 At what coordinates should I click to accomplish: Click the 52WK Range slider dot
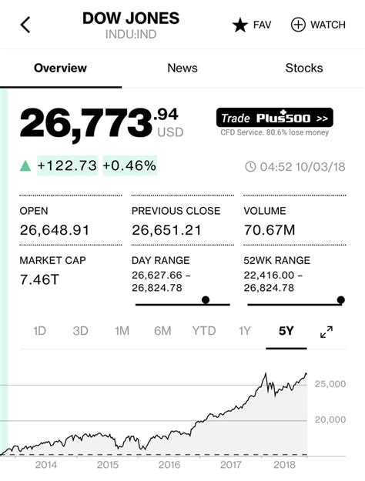click(x=341, y=299)
